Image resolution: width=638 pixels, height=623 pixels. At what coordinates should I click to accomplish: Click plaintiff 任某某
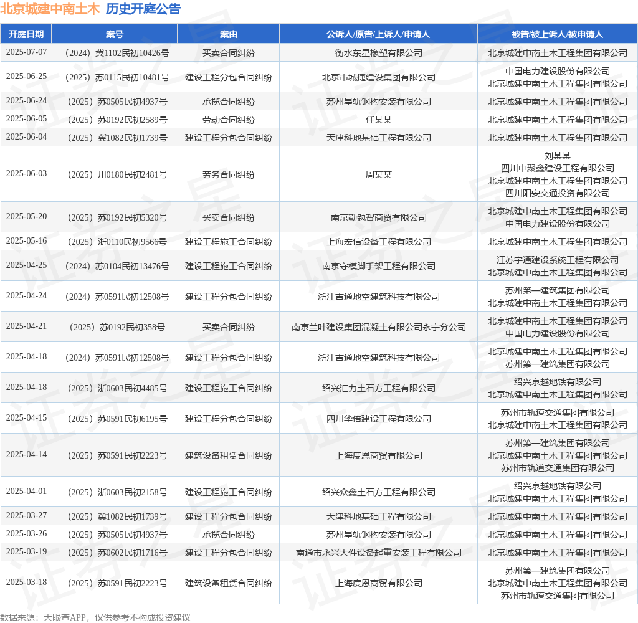coord(378,120)
